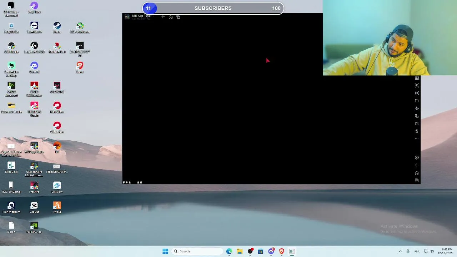
Task: Expand the system tray hidden icons chevron
Action: coord(400,251)
